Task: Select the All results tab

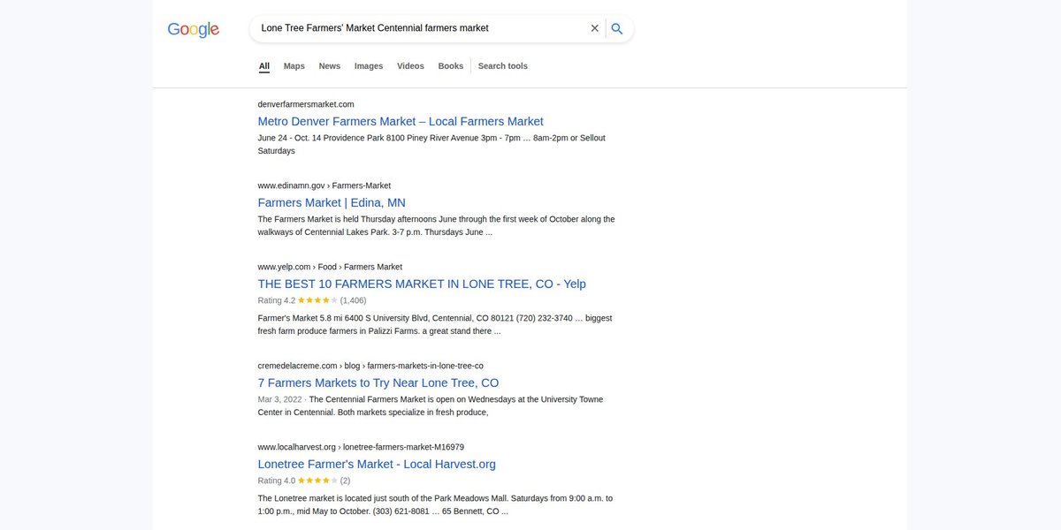Action: [x=264, y=66]
